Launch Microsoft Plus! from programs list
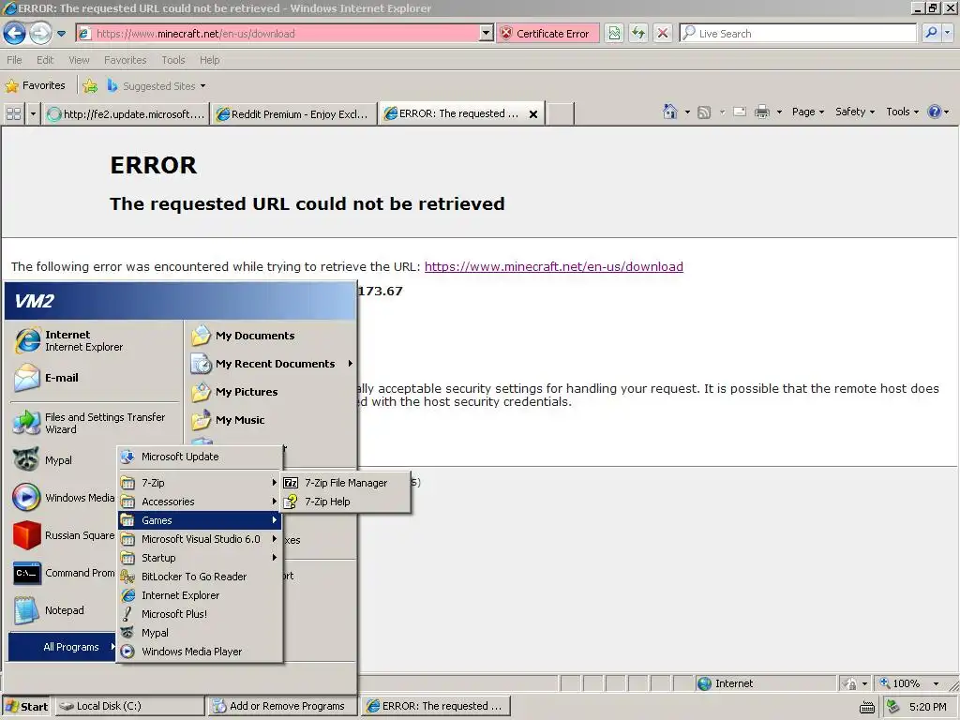This screenshot has height=720, width=960. coord(200,614)
